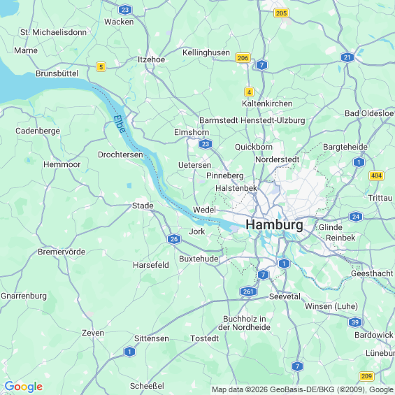
Task: Click the Elbe river label
Action: (120, 124)
